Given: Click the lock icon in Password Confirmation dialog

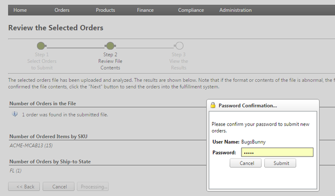Looking at the screenshot, I should point(213,105).
